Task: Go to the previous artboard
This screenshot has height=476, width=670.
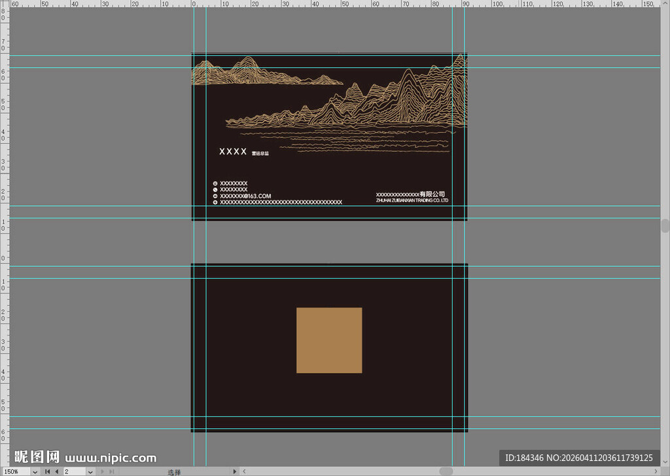Action: click(57, 471)
